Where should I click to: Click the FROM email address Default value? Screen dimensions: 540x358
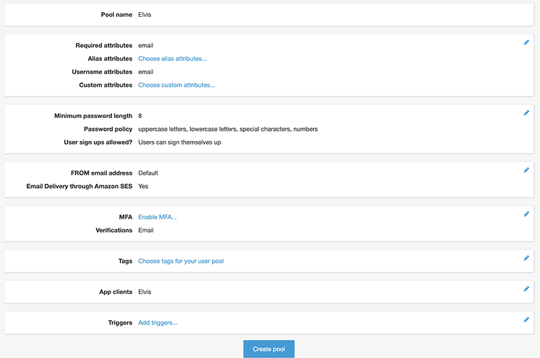click(x=148, y=173)
